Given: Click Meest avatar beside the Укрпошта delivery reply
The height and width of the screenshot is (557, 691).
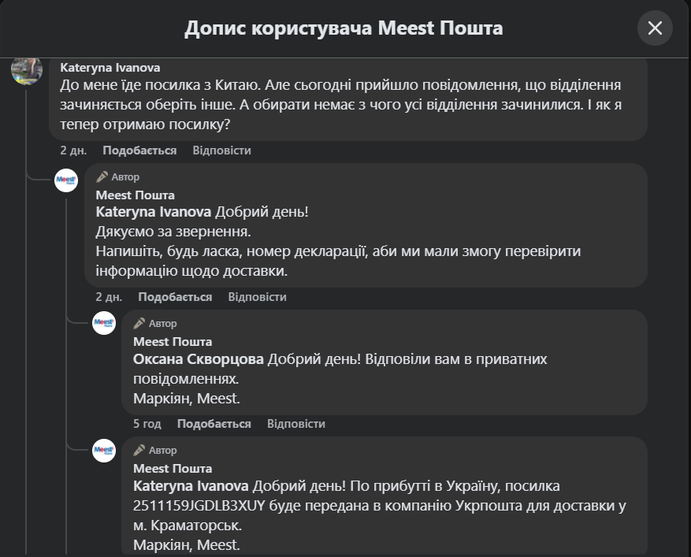Looking at the screenshot, I should [x=104, y=449].
